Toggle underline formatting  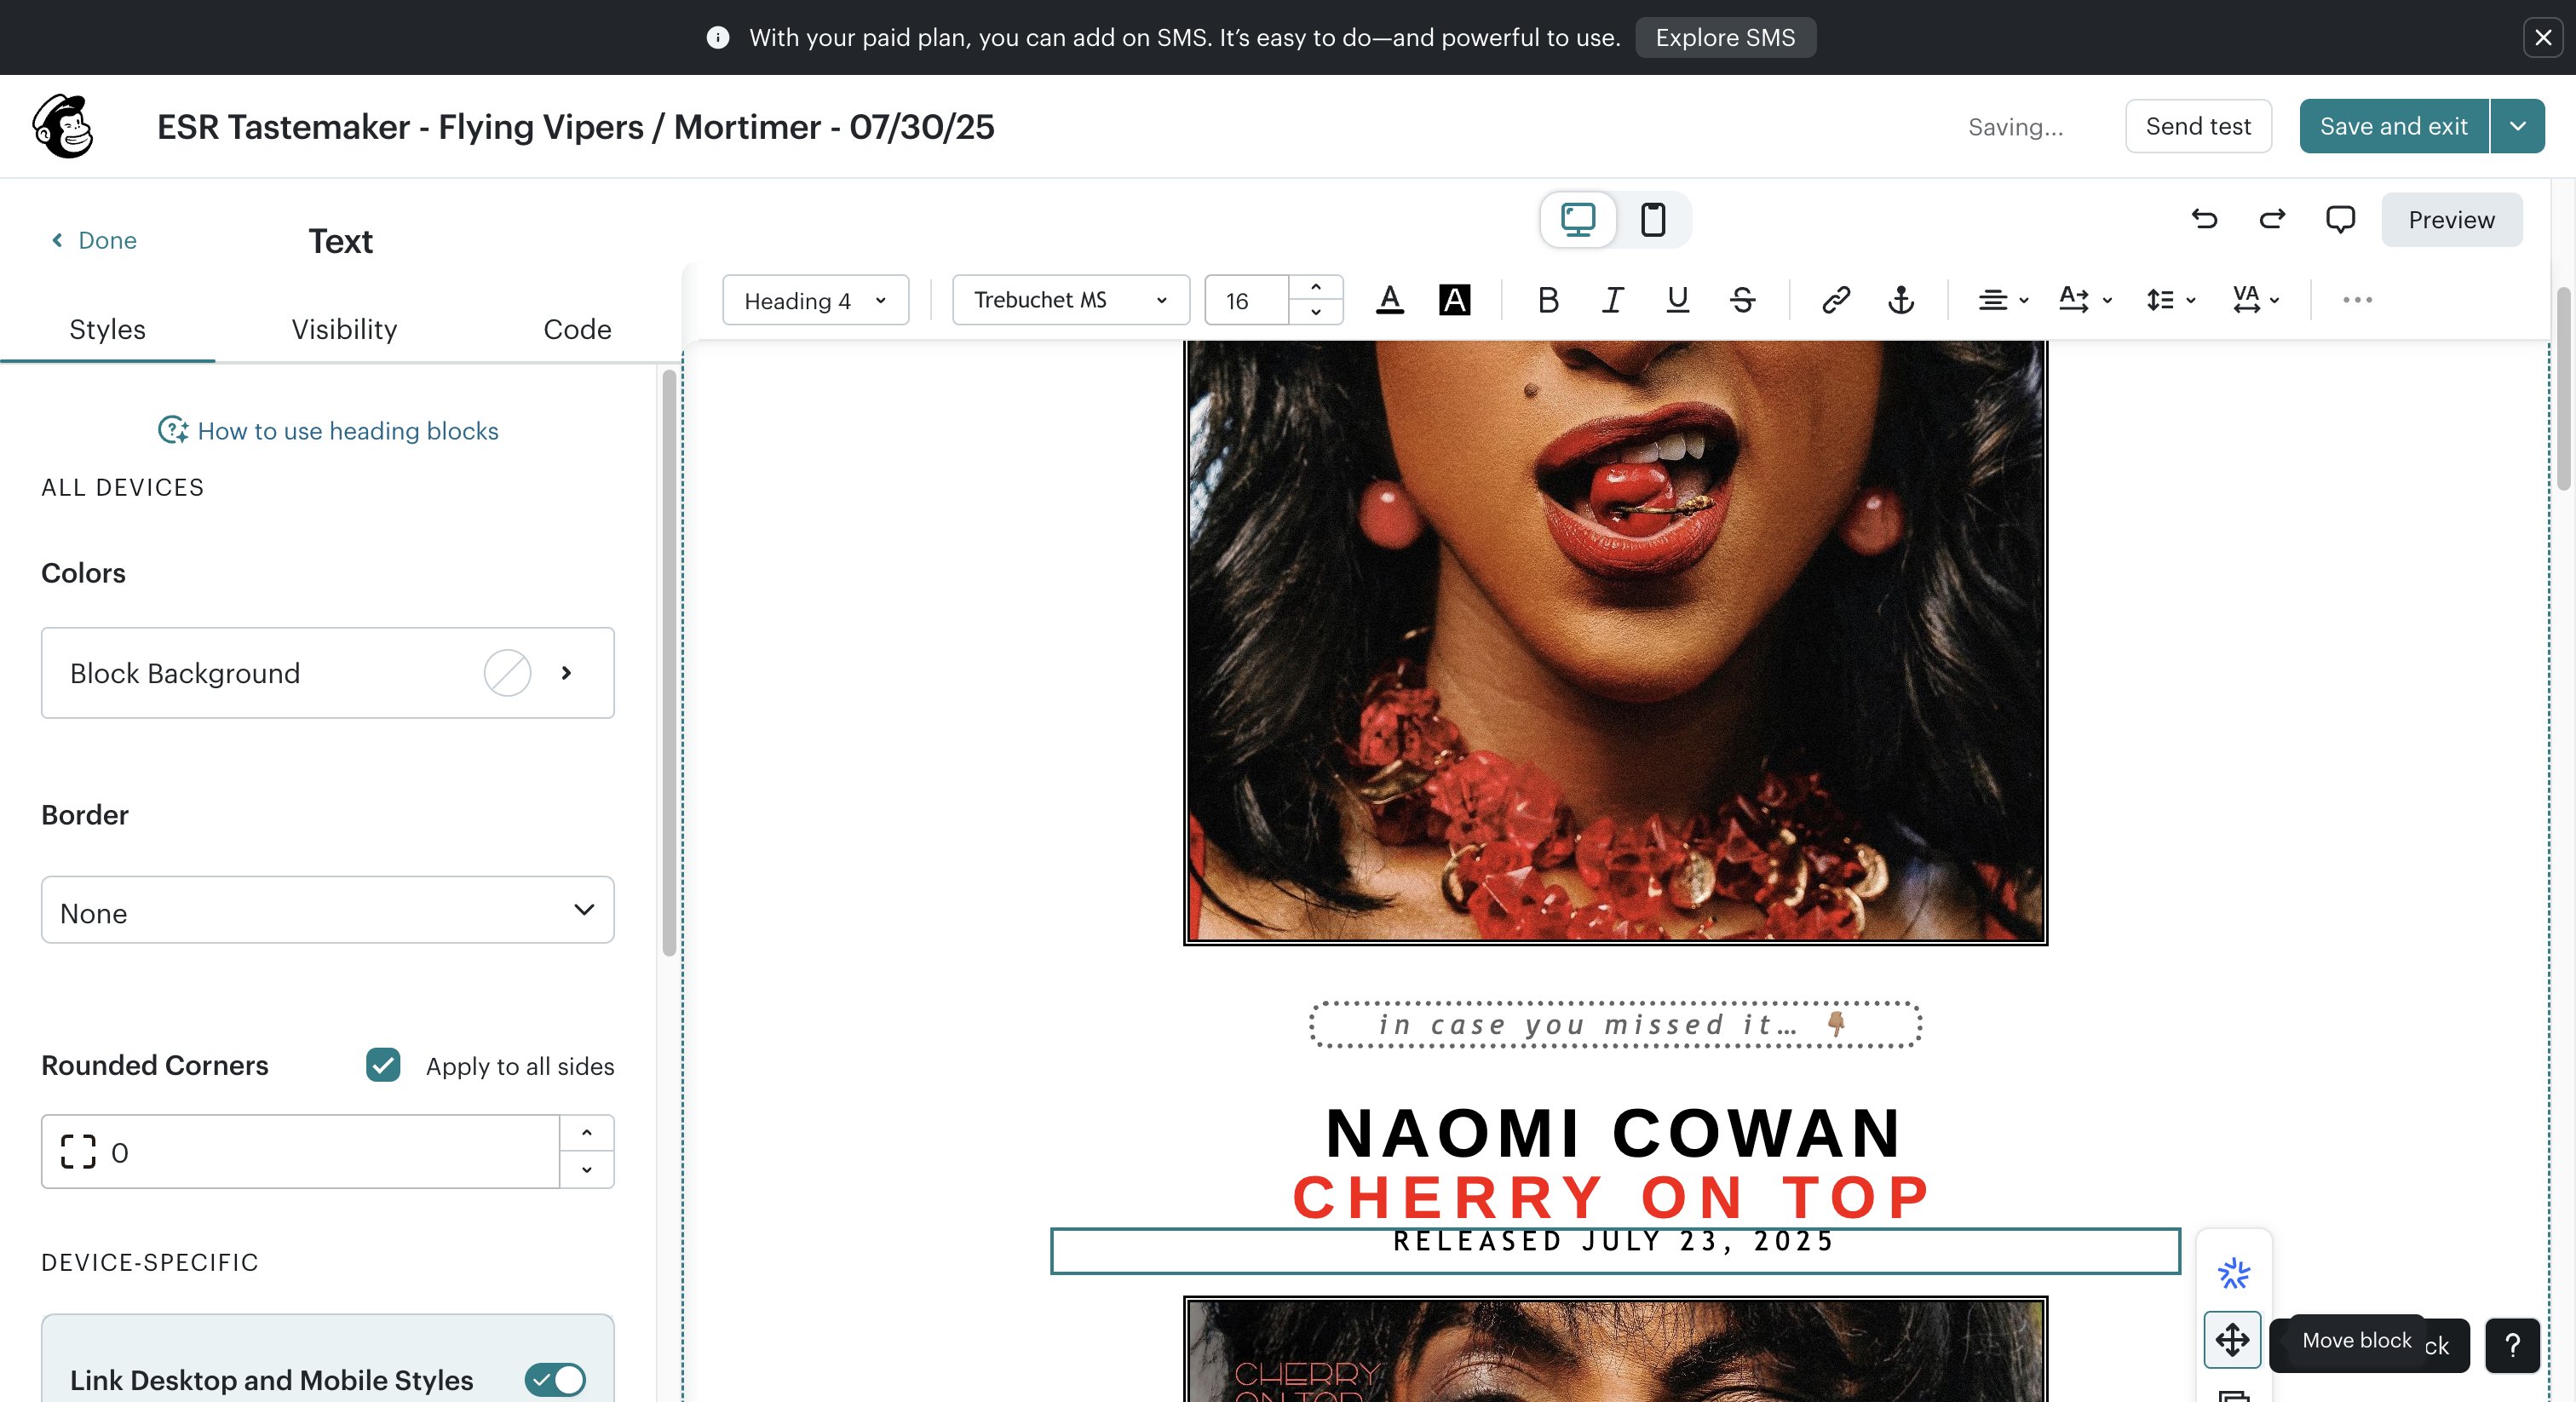pyautogui.click(x=1677, y=300)
